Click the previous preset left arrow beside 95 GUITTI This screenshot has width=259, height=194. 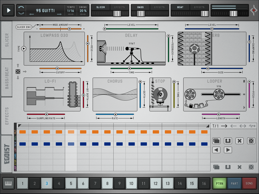click(x=32, y=14)
